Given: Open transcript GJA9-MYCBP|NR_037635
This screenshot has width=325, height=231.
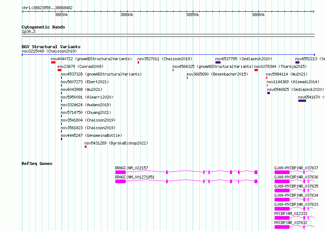Looking at the screenshot, I should [296, 186].
